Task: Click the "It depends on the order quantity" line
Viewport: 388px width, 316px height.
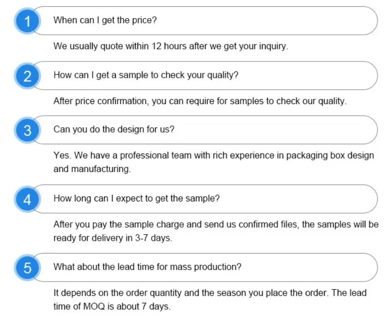Action: (x=210, y=293)
